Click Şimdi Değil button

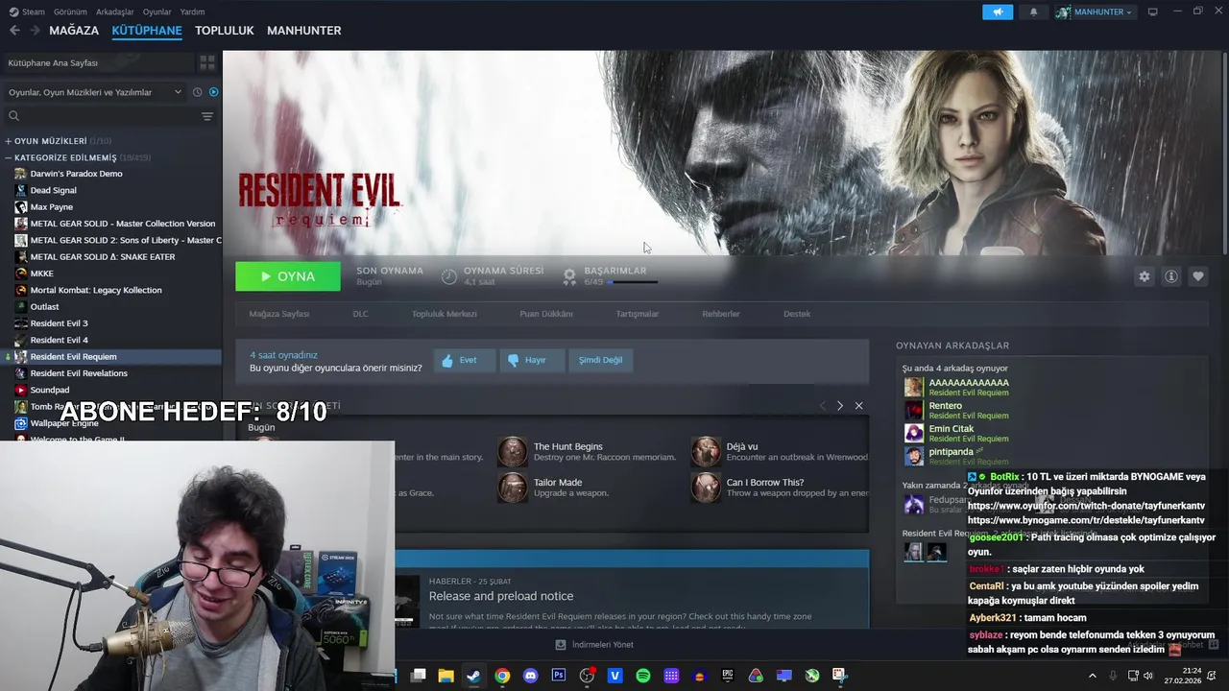click(x=600, y=360)
